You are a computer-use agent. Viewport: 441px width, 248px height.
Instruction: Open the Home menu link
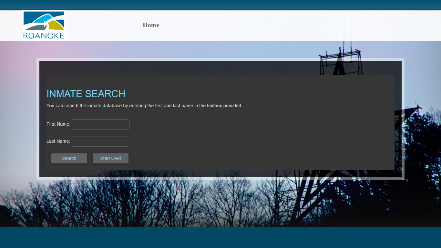click(151, 25)
